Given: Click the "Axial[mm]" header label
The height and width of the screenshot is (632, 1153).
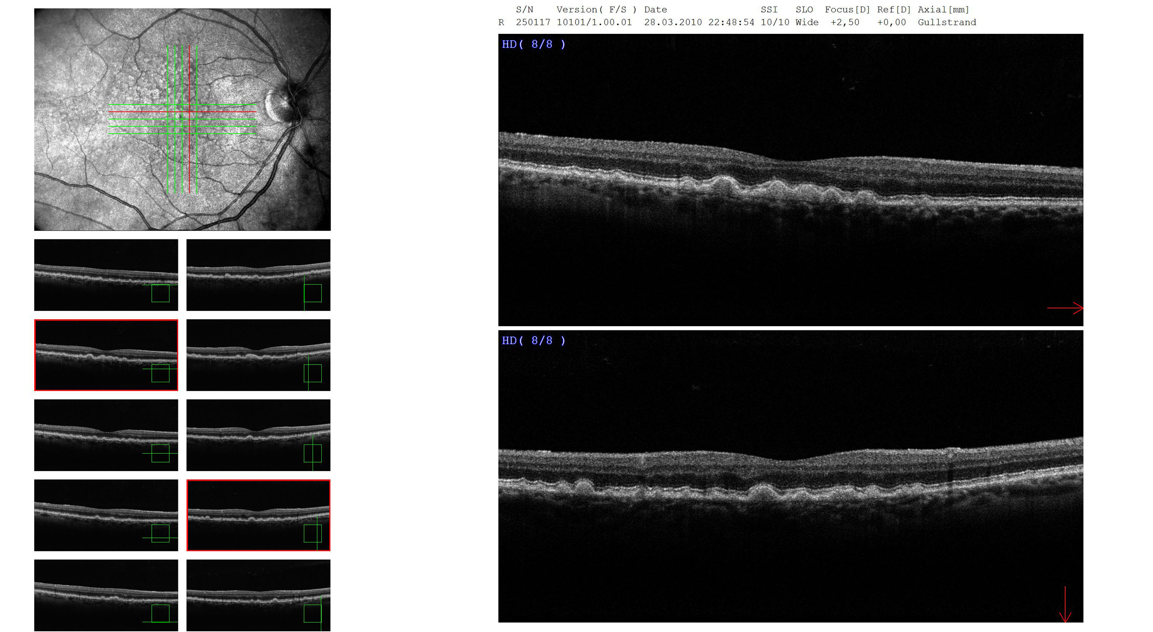Looking at the screenshot, I should (x=944, y=9).
